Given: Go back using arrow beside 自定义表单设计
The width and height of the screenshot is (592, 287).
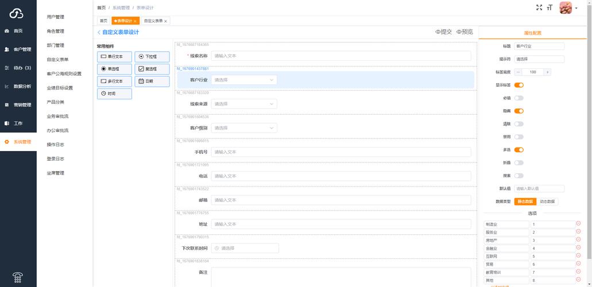Looking at the screenshot, I should tap(99, 33).
